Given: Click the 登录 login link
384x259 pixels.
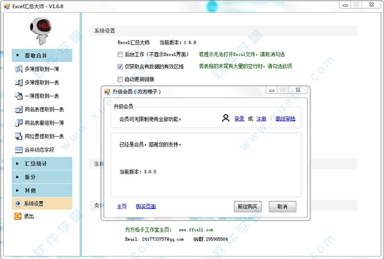Looking at the screenshot, I should [239, 119].
